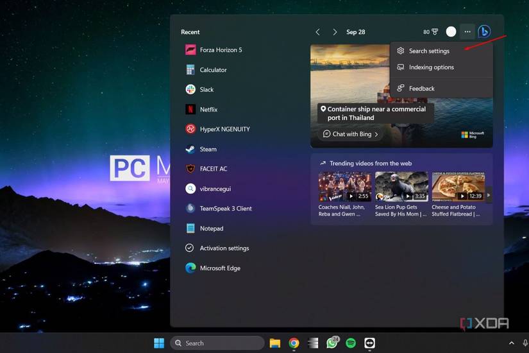The height and width of the screenshot is (353, 529).
Task: Play the Cheese and Potato Flatbread video
Action: click(458, 187)
